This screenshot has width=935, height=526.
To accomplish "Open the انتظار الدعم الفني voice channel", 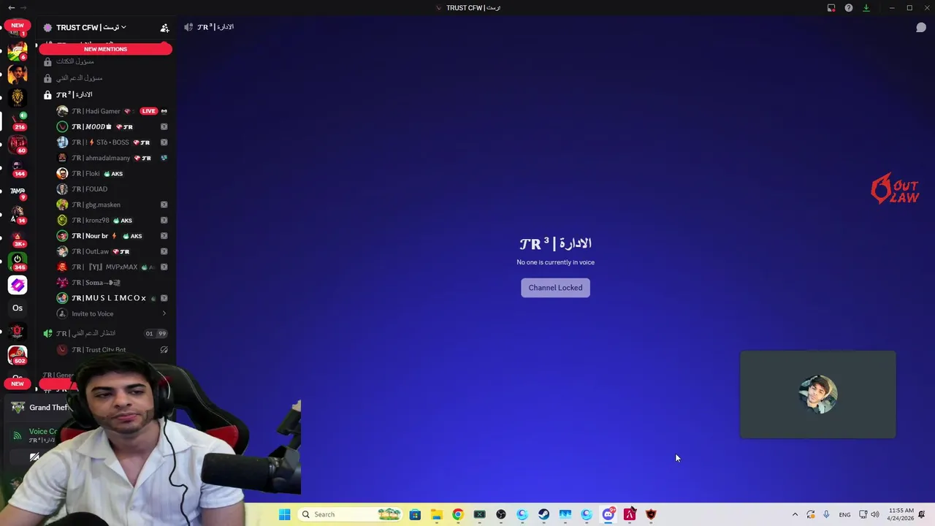I will pyautogui.click(x=106, y=334).
